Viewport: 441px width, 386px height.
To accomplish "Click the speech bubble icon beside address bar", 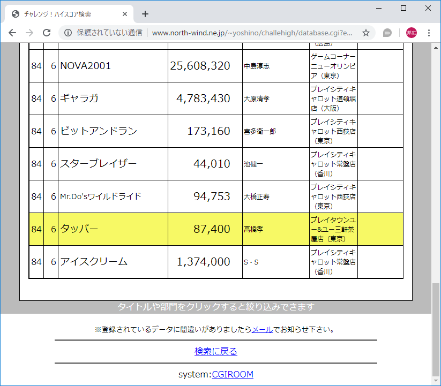I will 387,33.
